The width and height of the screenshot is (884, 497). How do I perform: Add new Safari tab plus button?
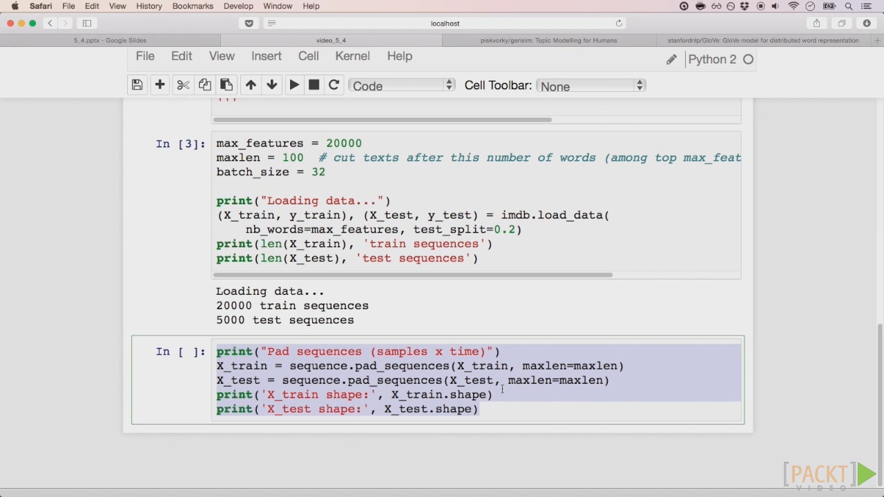point(878,40)
